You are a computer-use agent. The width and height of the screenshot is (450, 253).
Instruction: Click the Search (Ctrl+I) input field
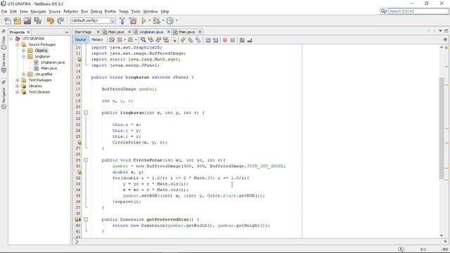418,11
